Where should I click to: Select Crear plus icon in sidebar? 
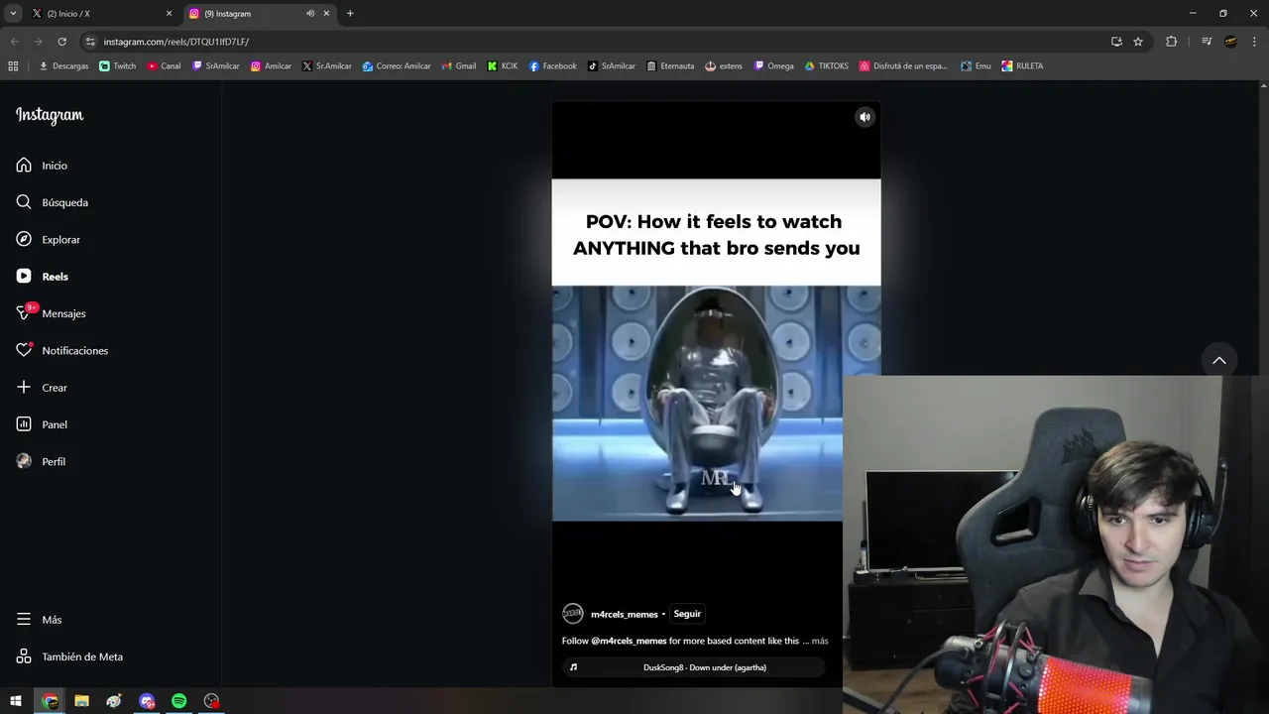(x=24, y=388)
